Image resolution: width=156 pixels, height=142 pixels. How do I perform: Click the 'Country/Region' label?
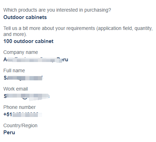(x=20, y=126)
